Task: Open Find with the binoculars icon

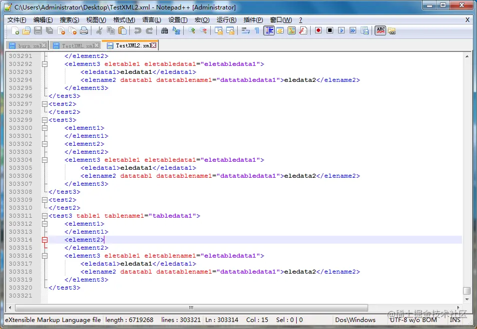Action: 164,31
